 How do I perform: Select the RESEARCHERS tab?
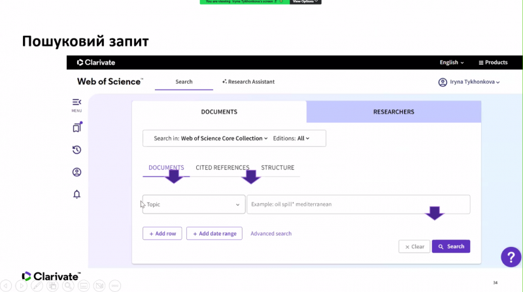point(394,112)
